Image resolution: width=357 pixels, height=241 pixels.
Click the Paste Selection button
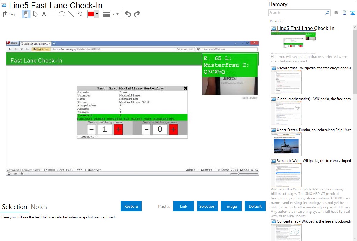[x=207, y=206]
